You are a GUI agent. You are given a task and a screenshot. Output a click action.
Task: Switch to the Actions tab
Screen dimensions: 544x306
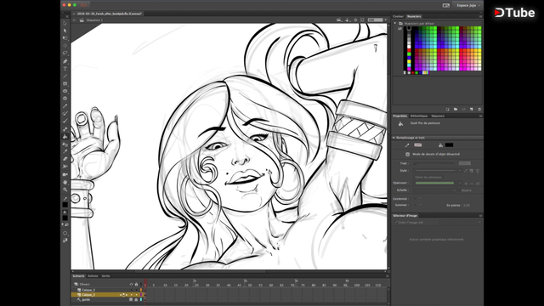click(x=93, y=276)
